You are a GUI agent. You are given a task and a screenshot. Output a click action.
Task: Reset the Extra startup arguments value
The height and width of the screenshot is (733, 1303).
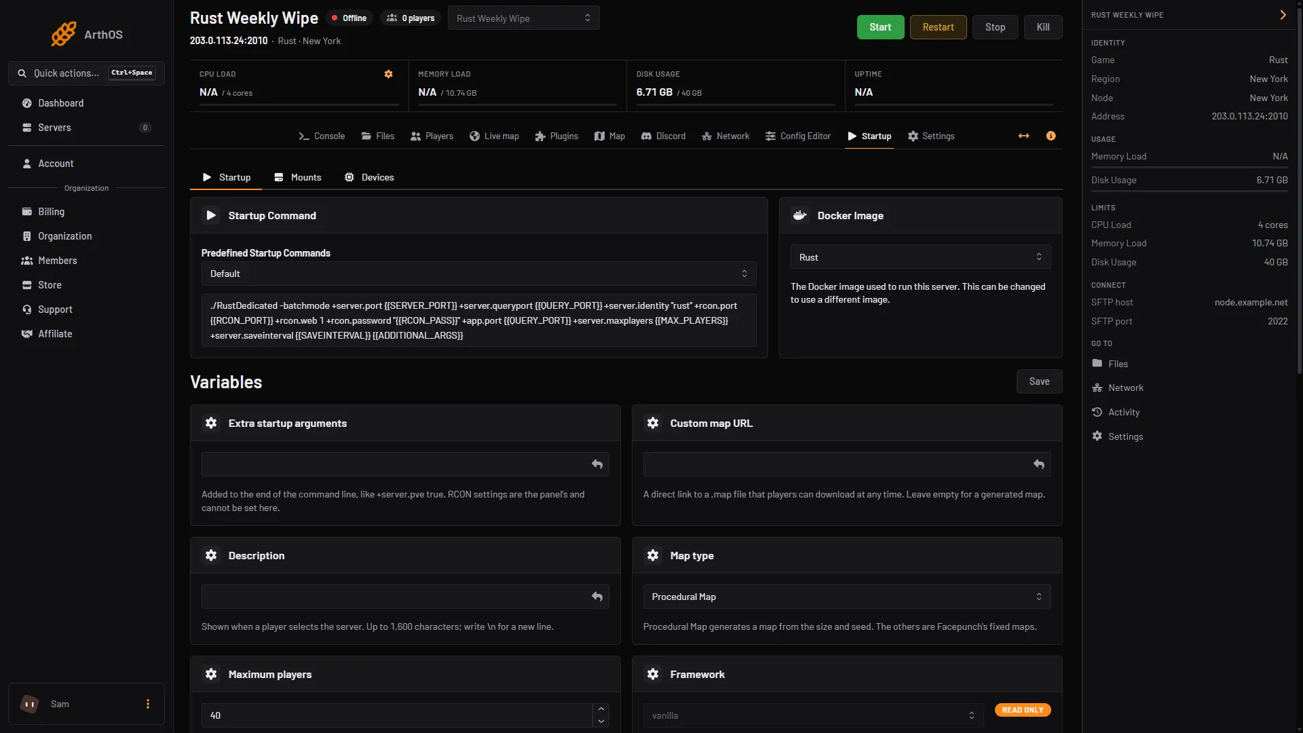coord(597,464)
